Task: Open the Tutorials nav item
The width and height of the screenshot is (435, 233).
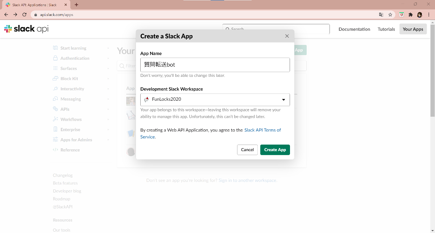Action: point(386,29)
